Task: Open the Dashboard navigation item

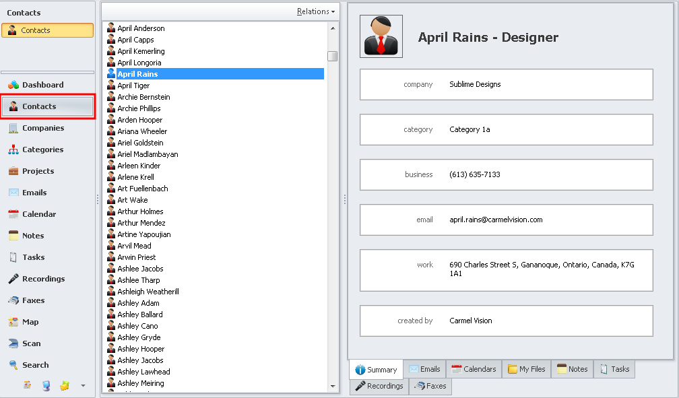Action: click(x=42, y=85)
